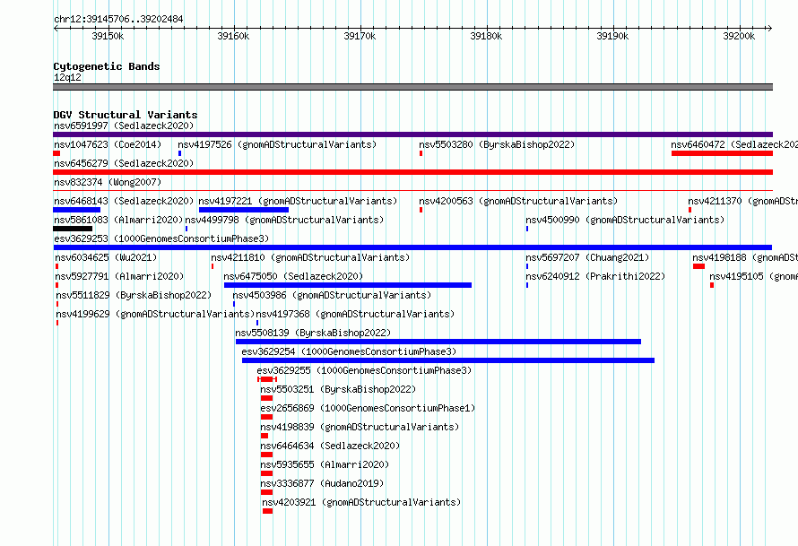The image size is (798, 546).
Task: Click the nsv4197526 gnomAD variant label
Action: tap(277, 144)
